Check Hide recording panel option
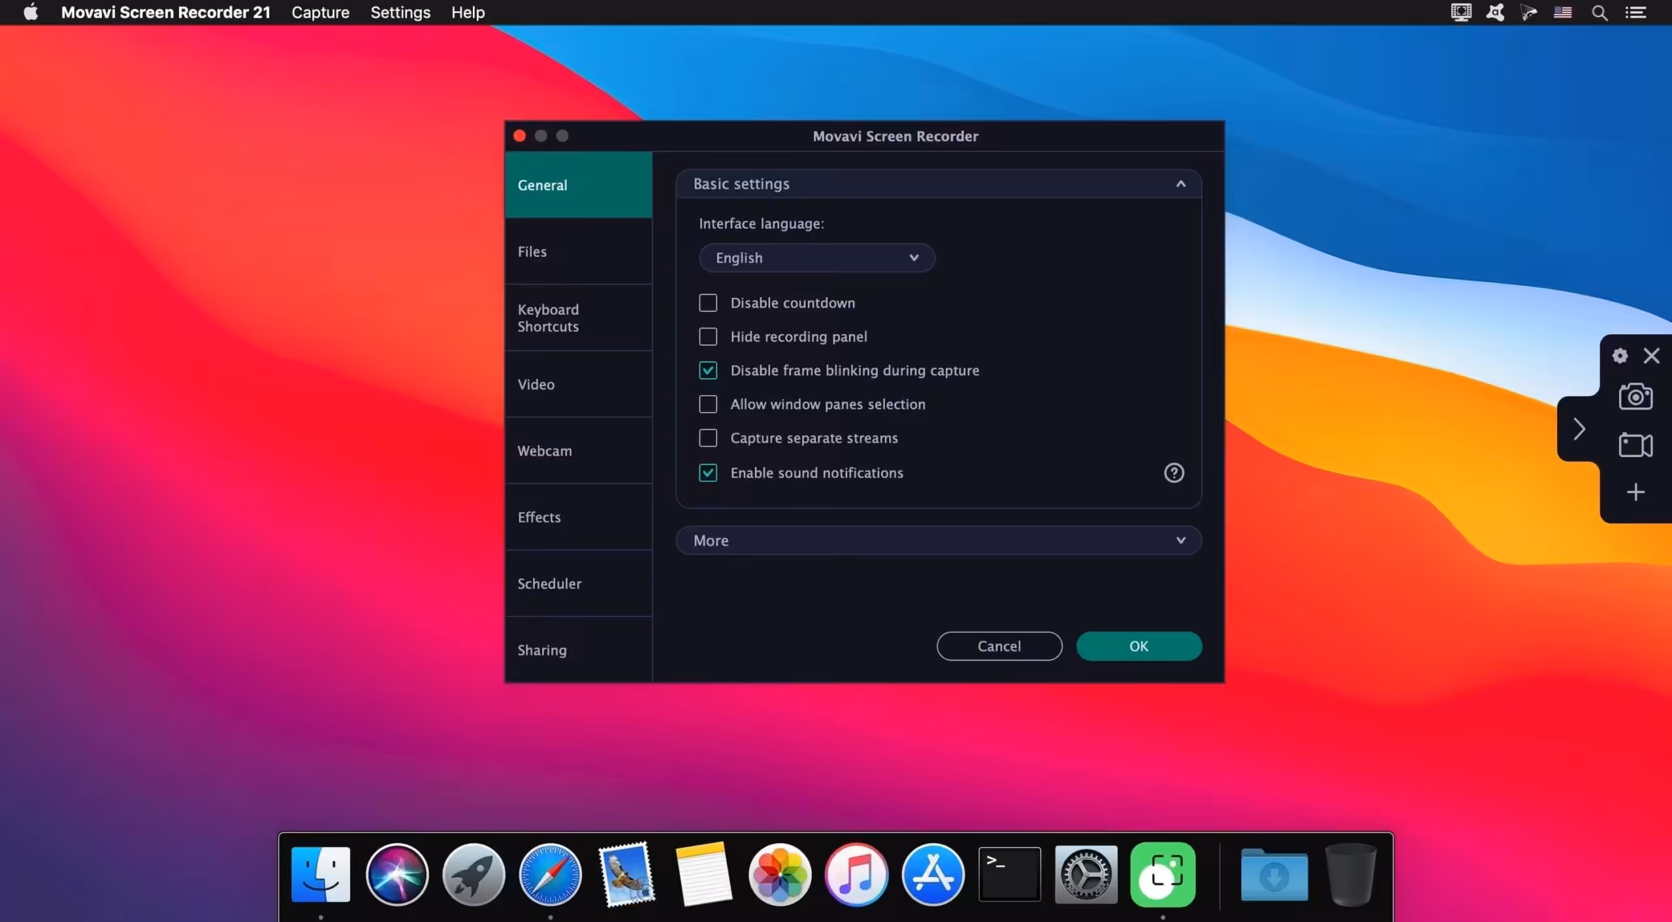The height and width of the screenshot is (922, 1672). [708, 337]
